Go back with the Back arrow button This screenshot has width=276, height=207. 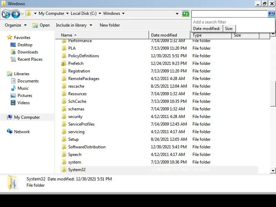point(6,14)
